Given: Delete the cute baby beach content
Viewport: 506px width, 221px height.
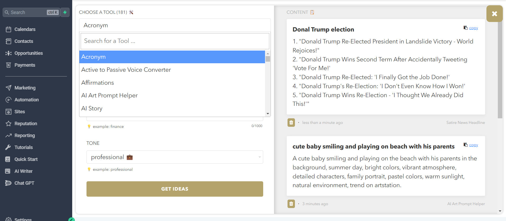Looking at the screenshot, I should tap(291, 204).
